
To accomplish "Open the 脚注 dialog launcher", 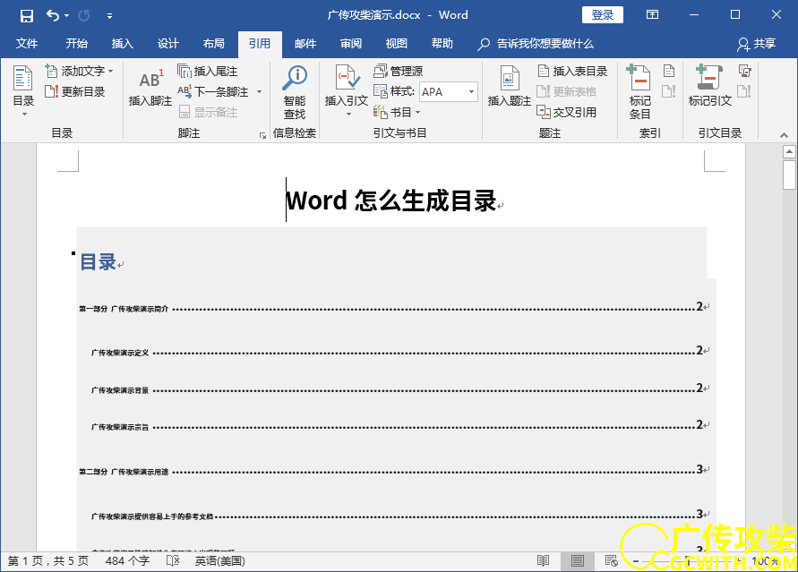I will click(262, 135).
